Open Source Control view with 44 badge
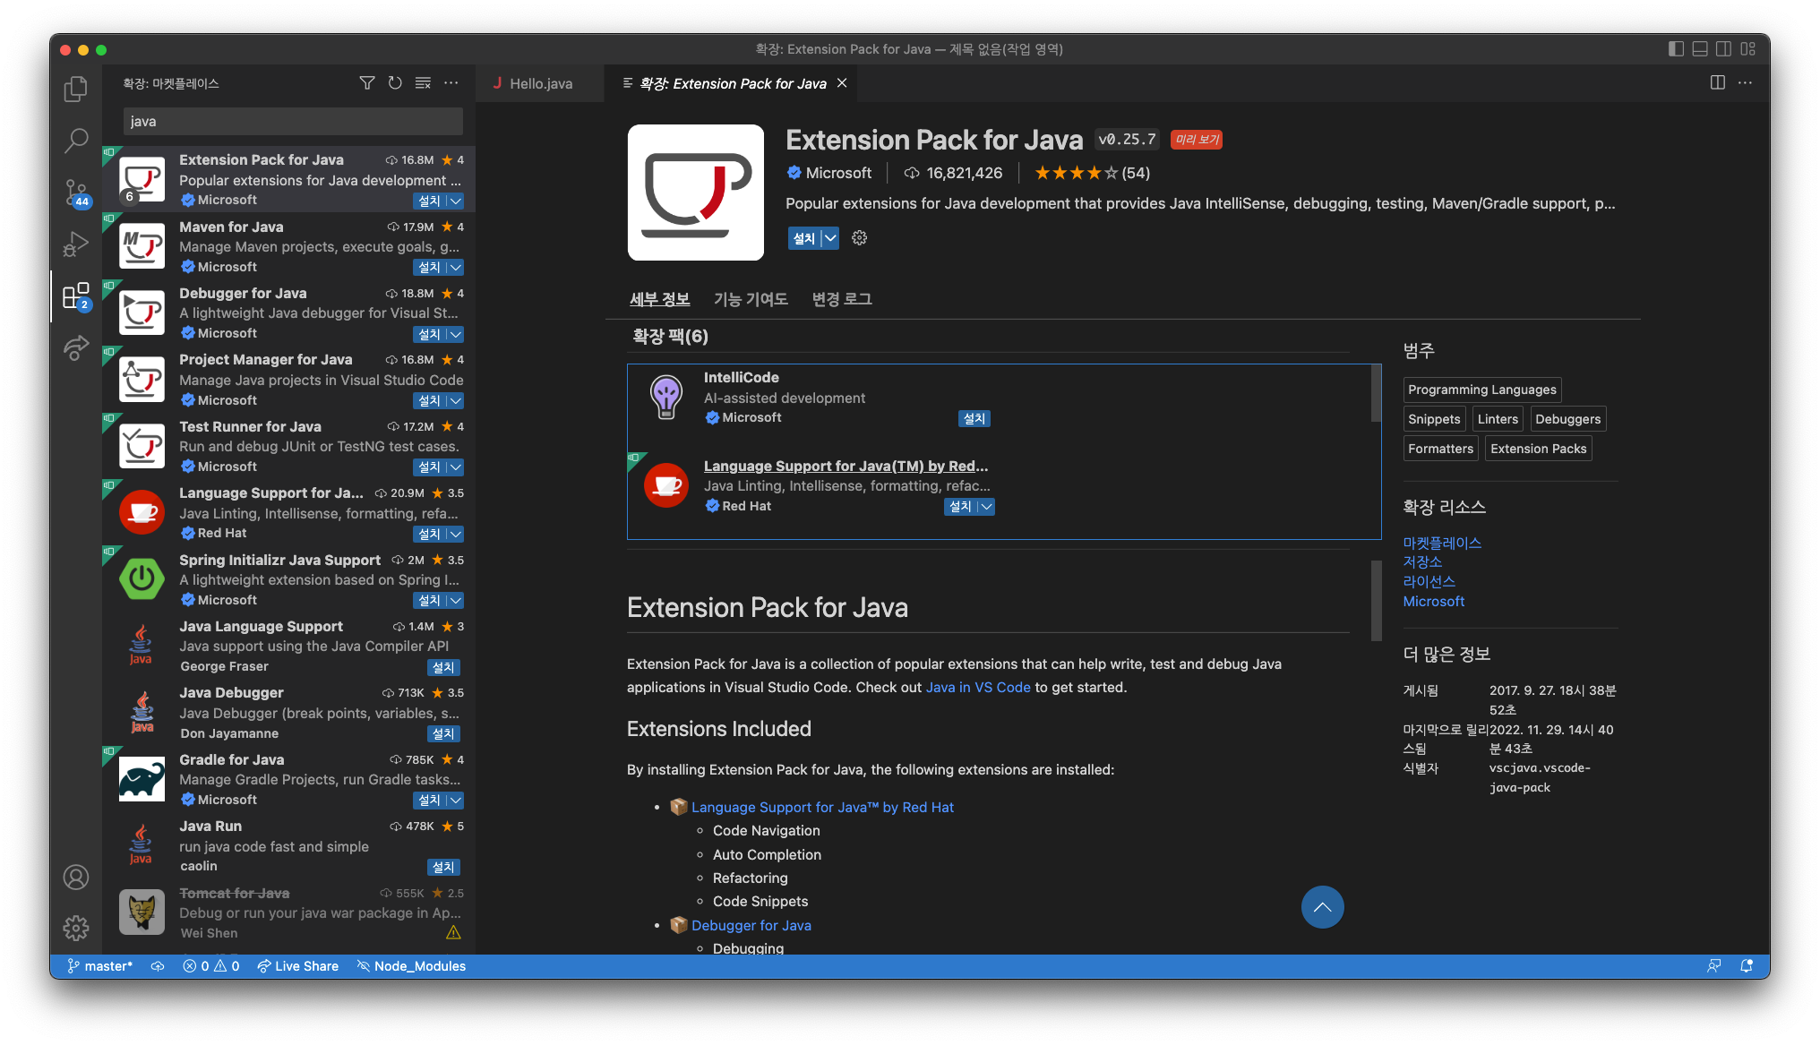The width and height of the screenshot is (1820, 1045). [76, 192]
